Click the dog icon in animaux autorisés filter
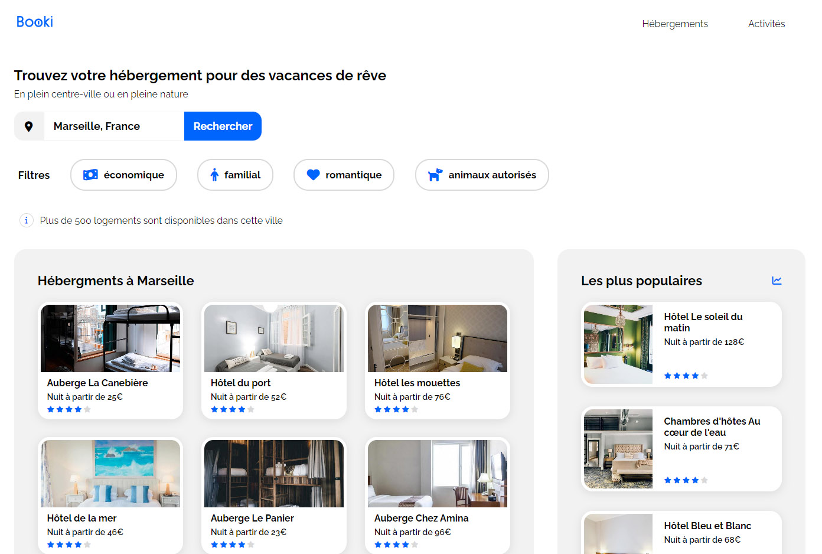The width and height of the screenshot is (822, 554). click(x=435, y=175)
